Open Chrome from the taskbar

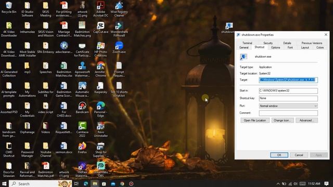click(122, 183)
